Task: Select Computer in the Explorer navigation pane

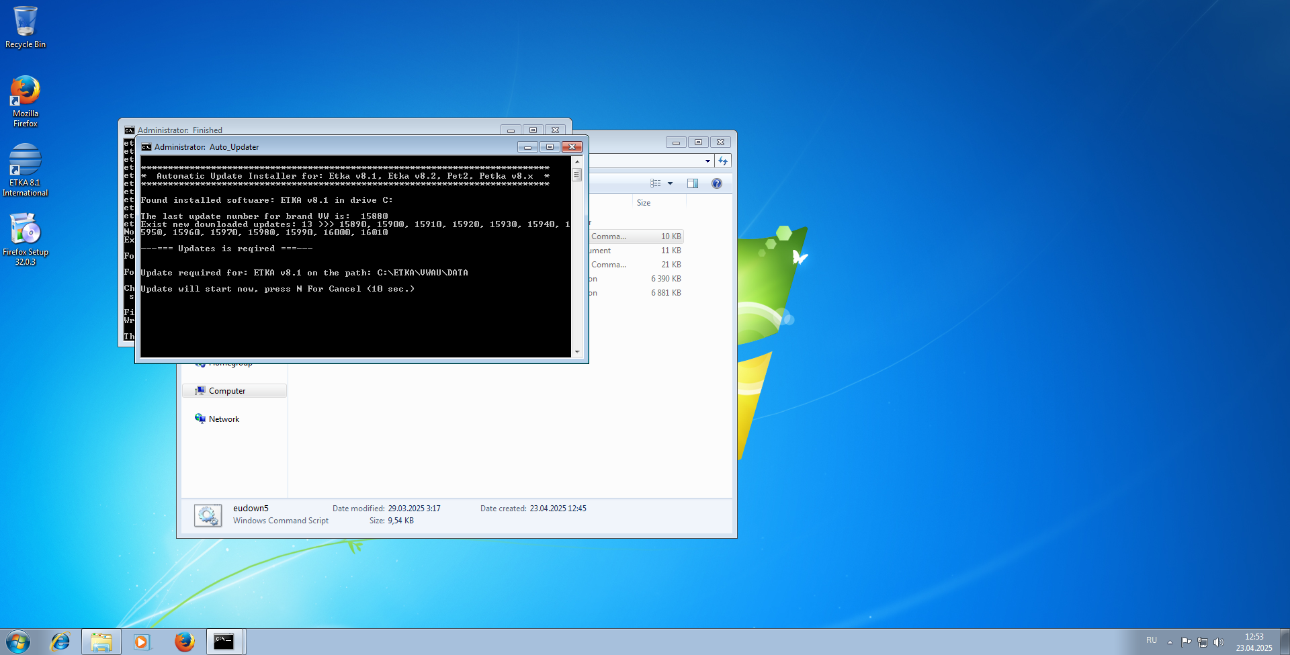Action: point(234,391)
